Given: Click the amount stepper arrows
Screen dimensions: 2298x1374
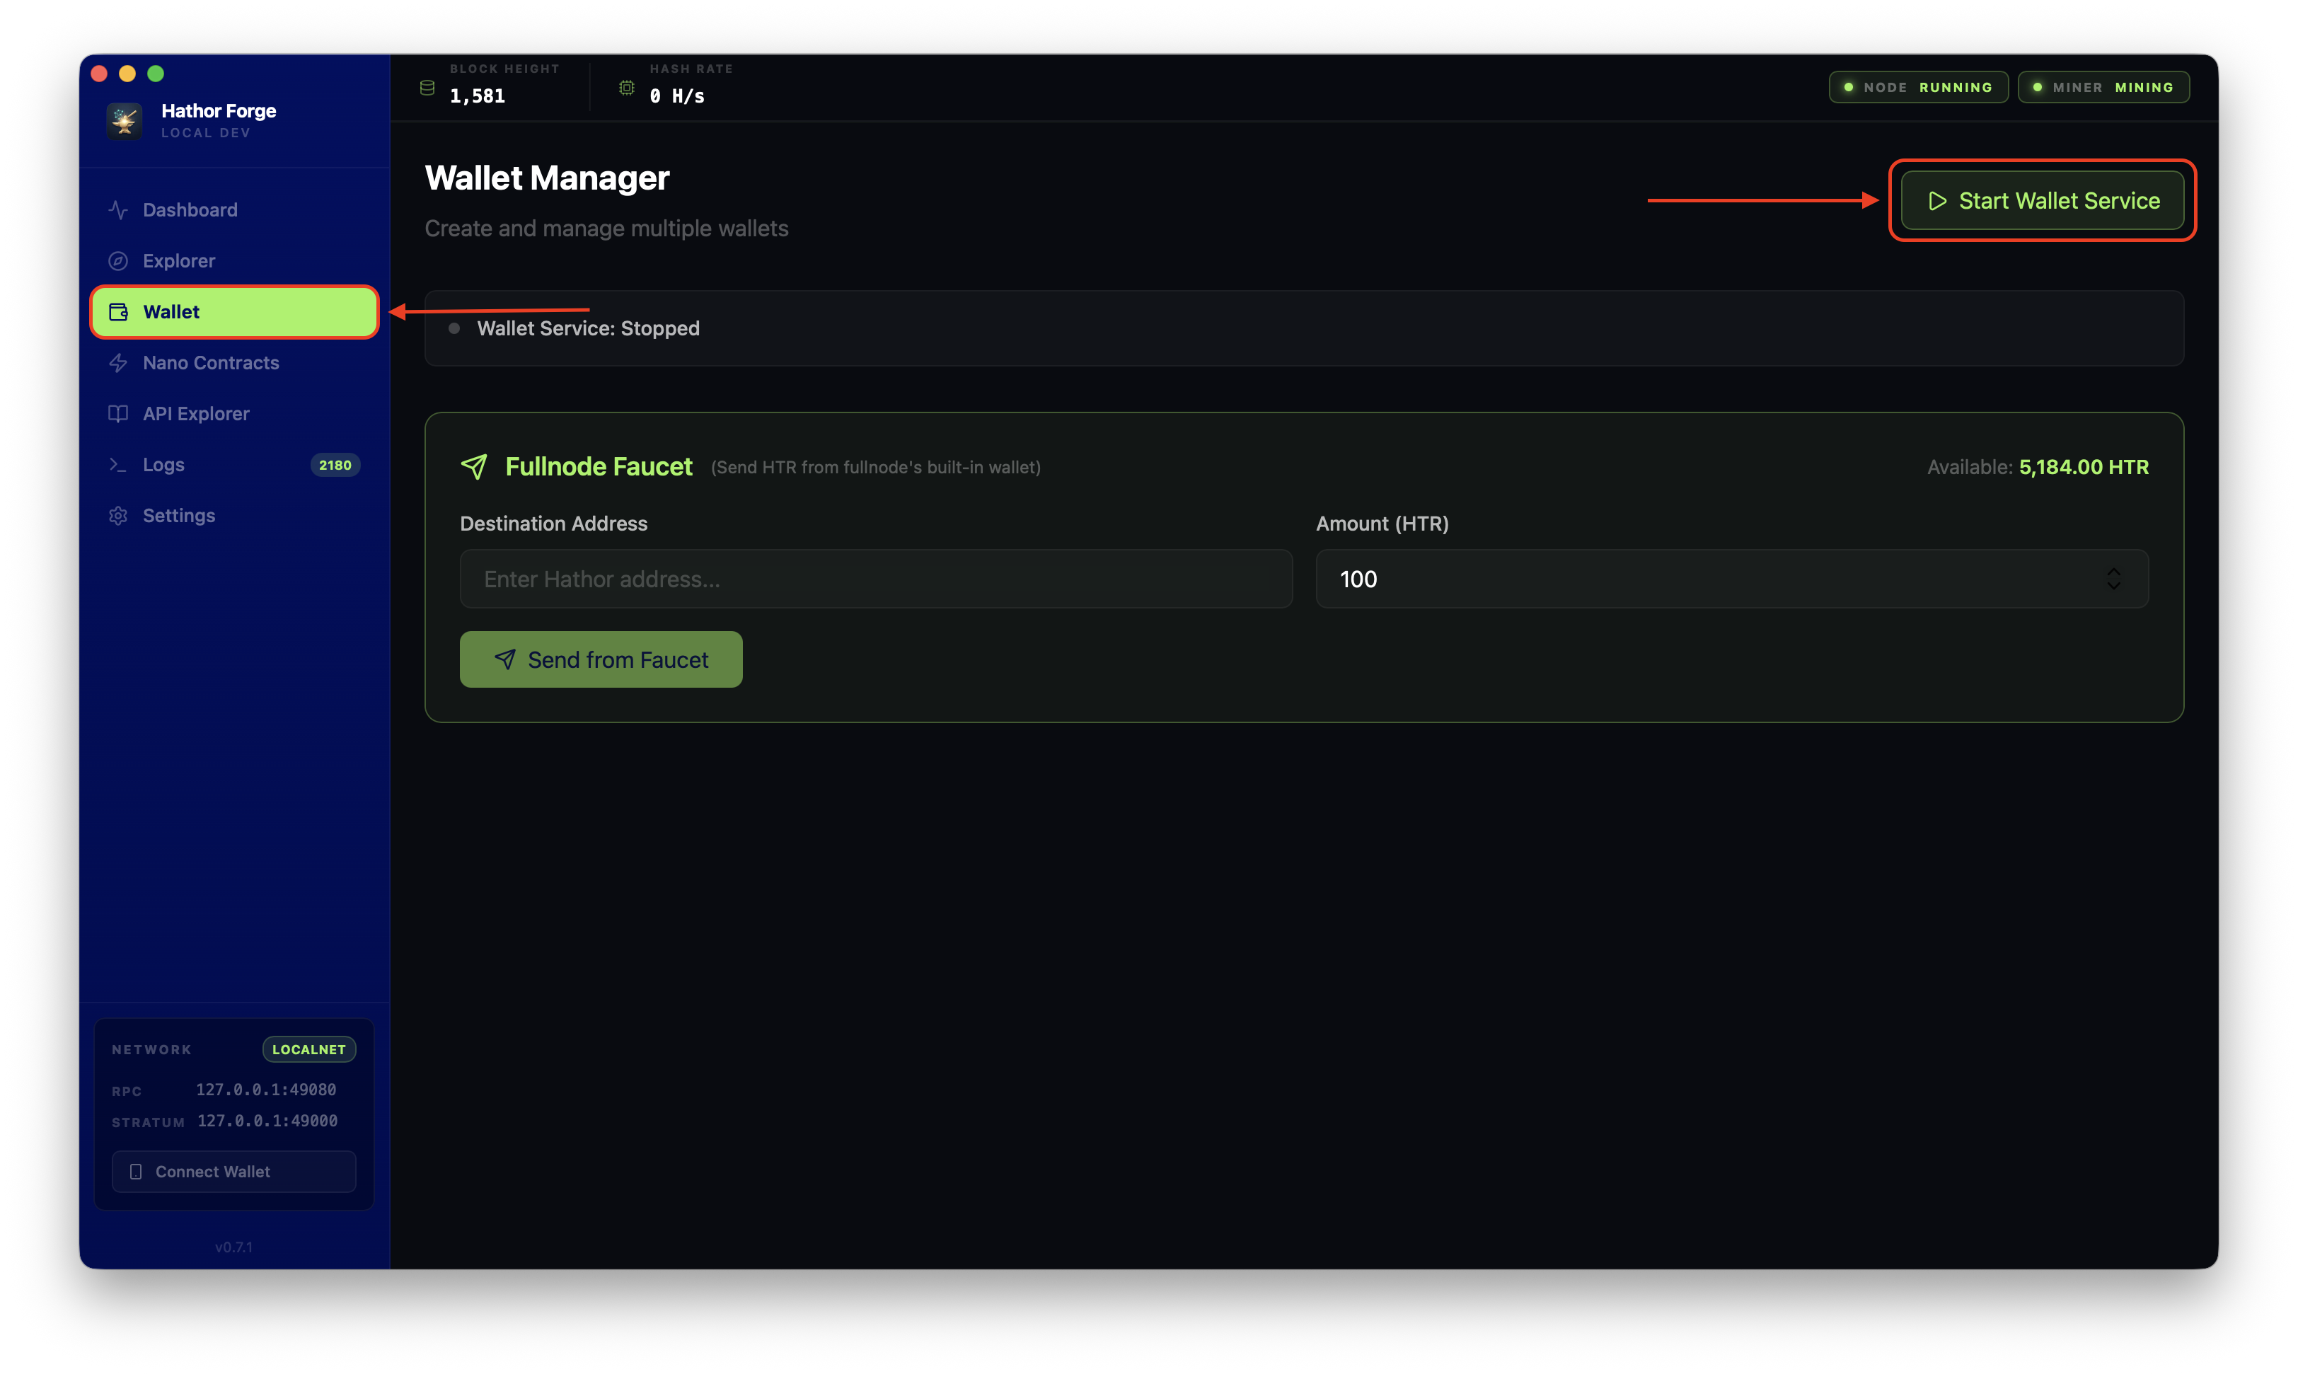Looking at the screenshot, I should [x=2113, y=579].
